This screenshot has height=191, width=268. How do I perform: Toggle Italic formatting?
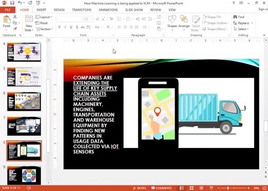pos(65,27)
